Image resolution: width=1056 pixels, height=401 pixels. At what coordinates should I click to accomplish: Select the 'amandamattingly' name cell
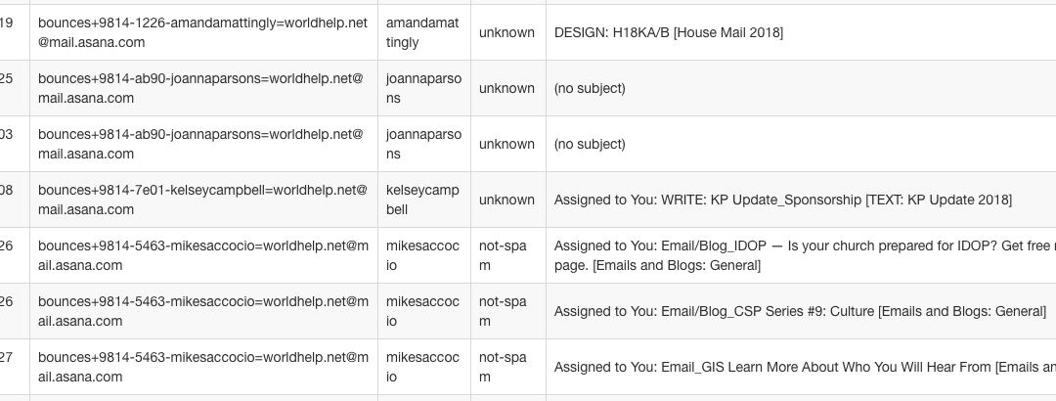pyautogui.click(x=423, y=32)
